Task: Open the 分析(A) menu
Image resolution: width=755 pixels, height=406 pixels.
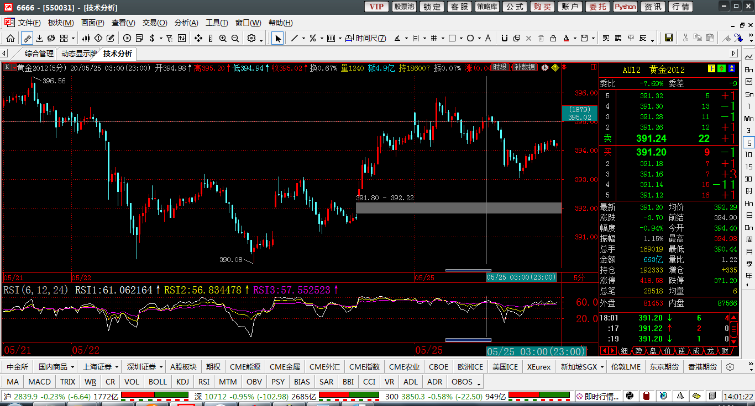Action: pyautogui.click(x=186, y=23)
